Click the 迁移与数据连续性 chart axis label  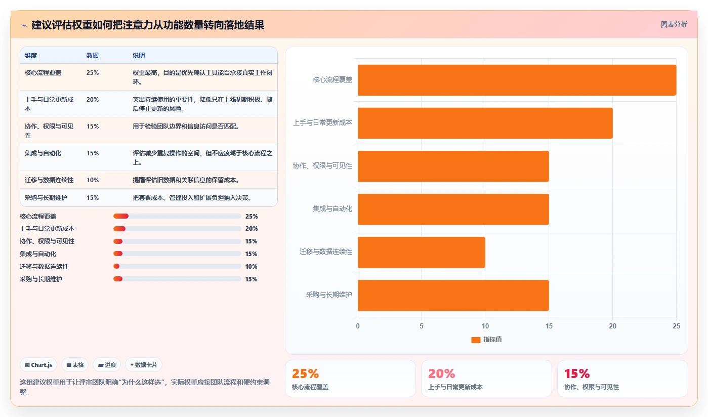(326, 252)
